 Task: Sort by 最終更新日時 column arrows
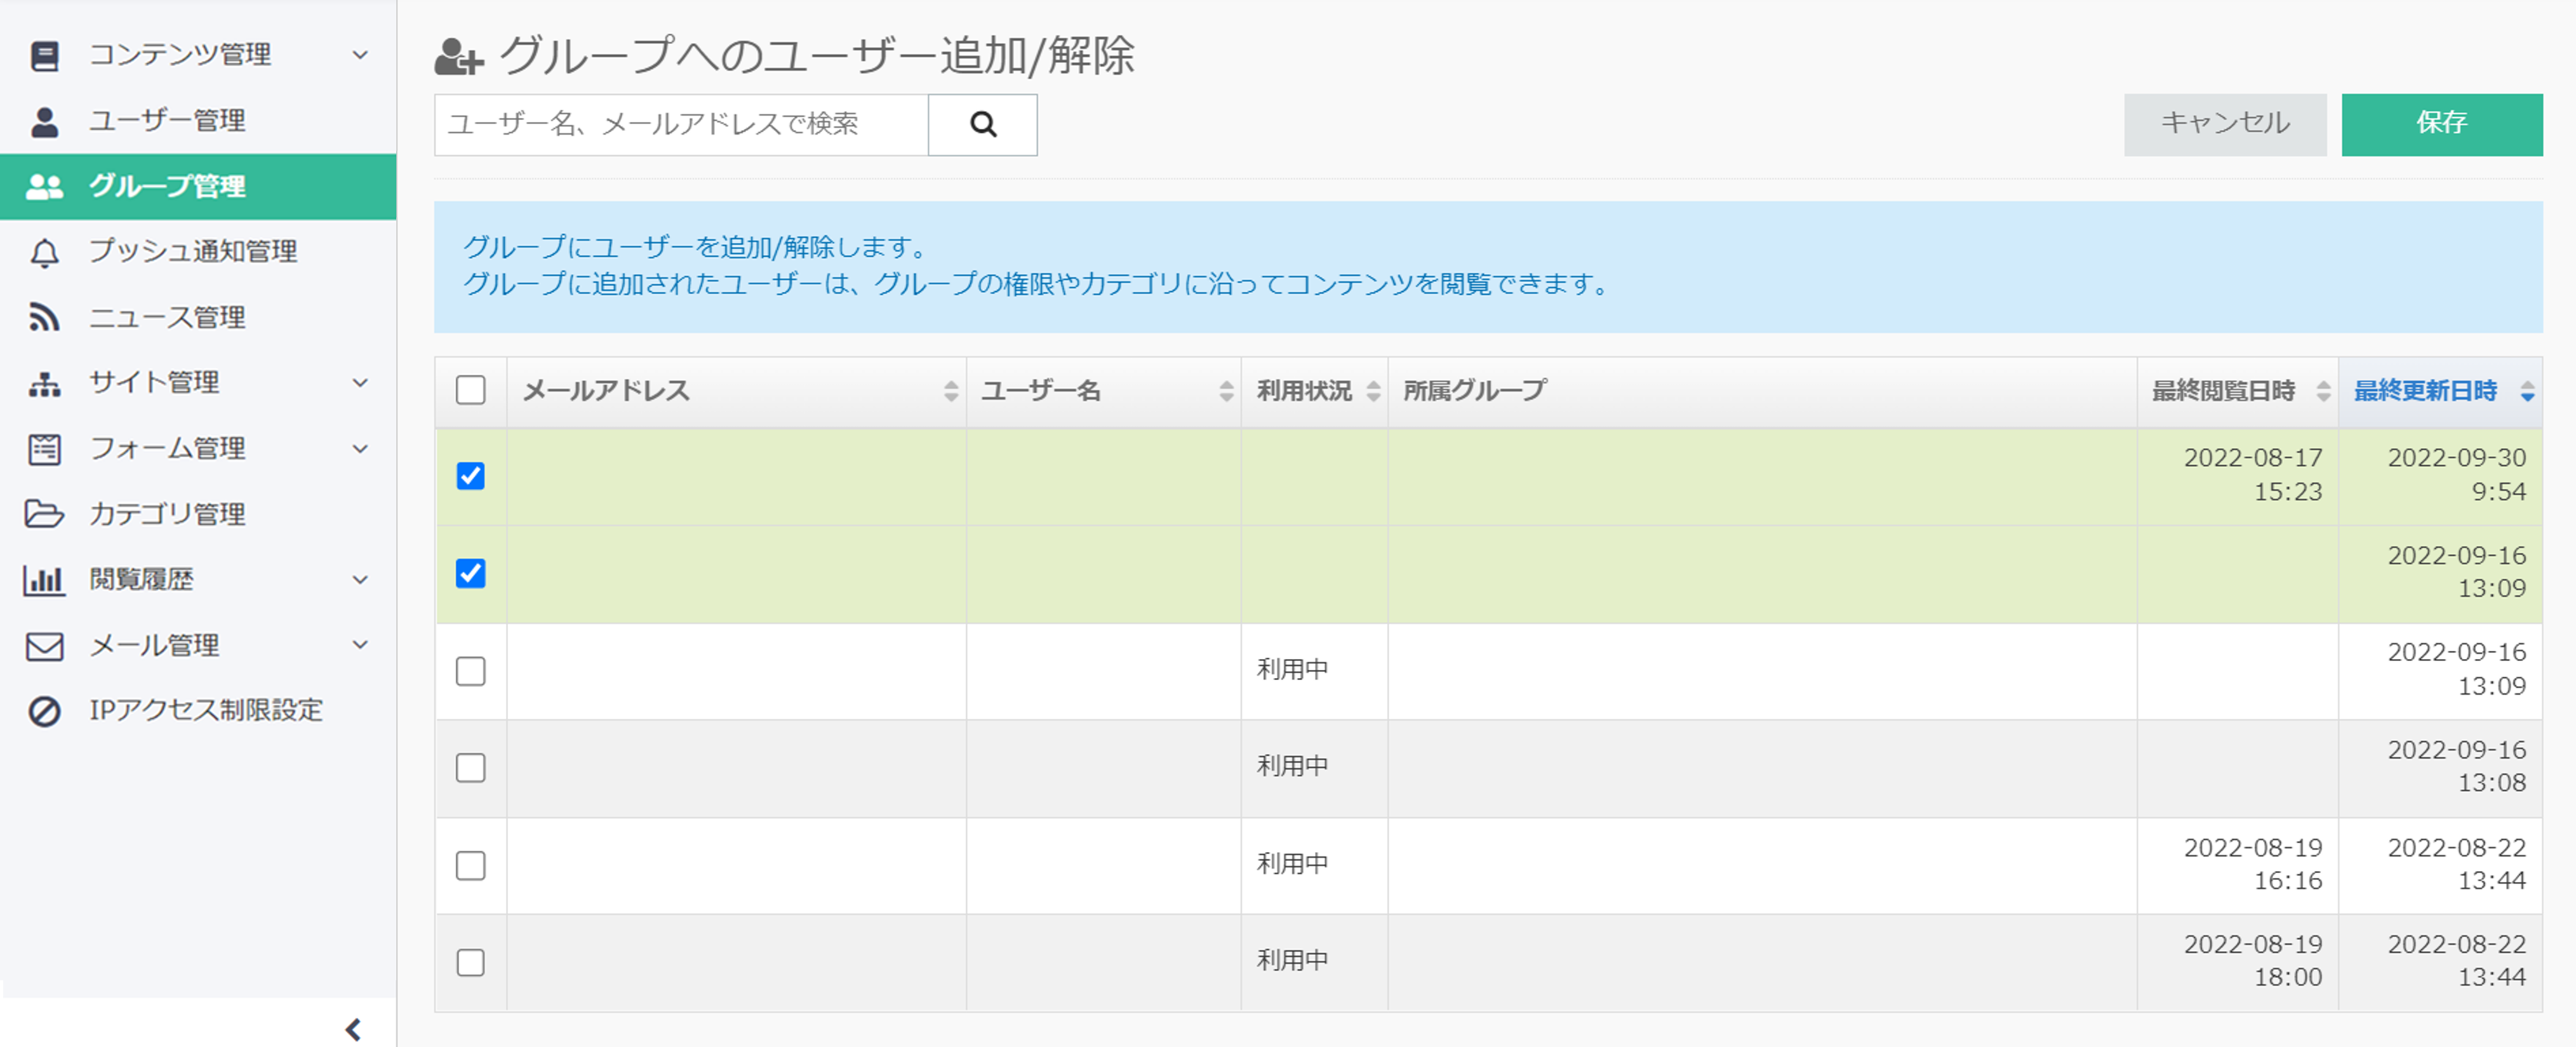[2527, 391]
